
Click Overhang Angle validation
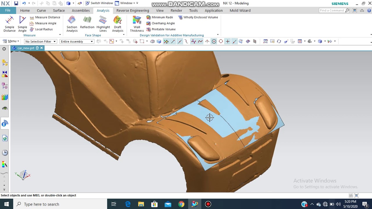[160, 23]
